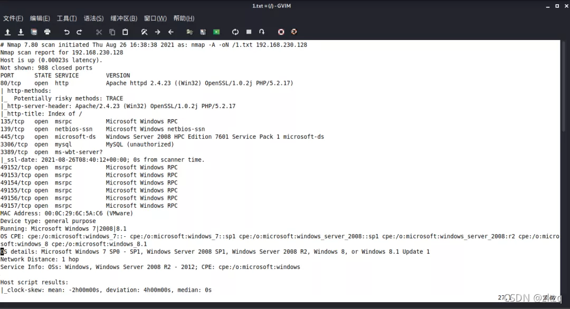Close the GVIM window

click(x=566, y=6)
